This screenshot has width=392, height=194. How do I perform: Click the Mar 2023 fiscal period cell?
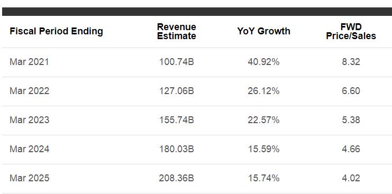point(30,120)
